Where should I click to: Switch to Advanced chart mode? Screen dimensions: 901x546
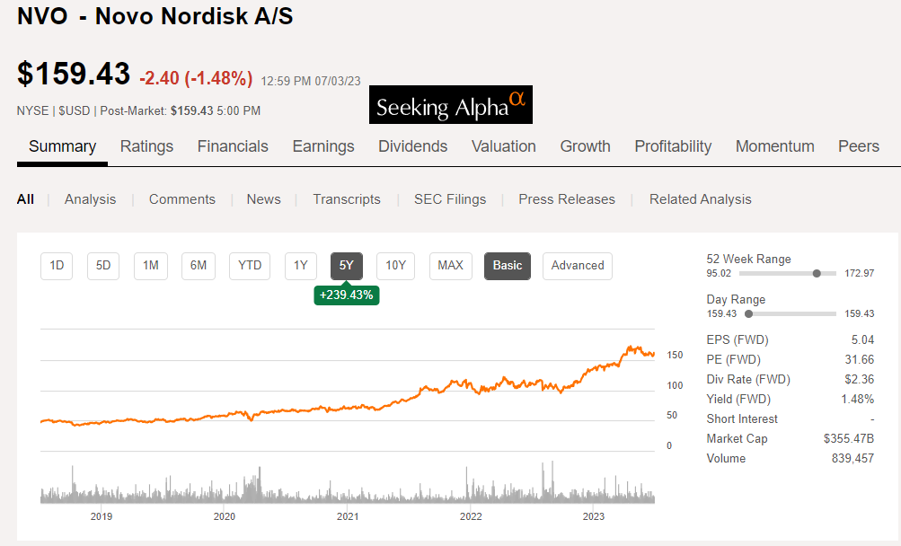578,266
